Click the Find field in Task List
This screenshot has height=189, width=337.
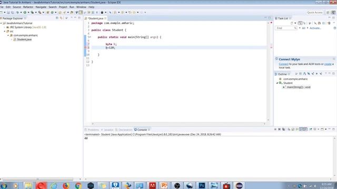click(x=286, y=28)
